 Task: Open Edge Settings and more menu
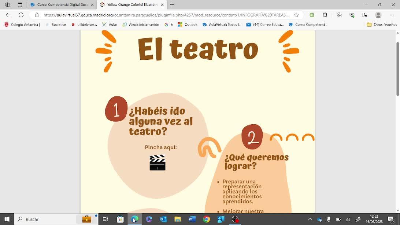392,15
